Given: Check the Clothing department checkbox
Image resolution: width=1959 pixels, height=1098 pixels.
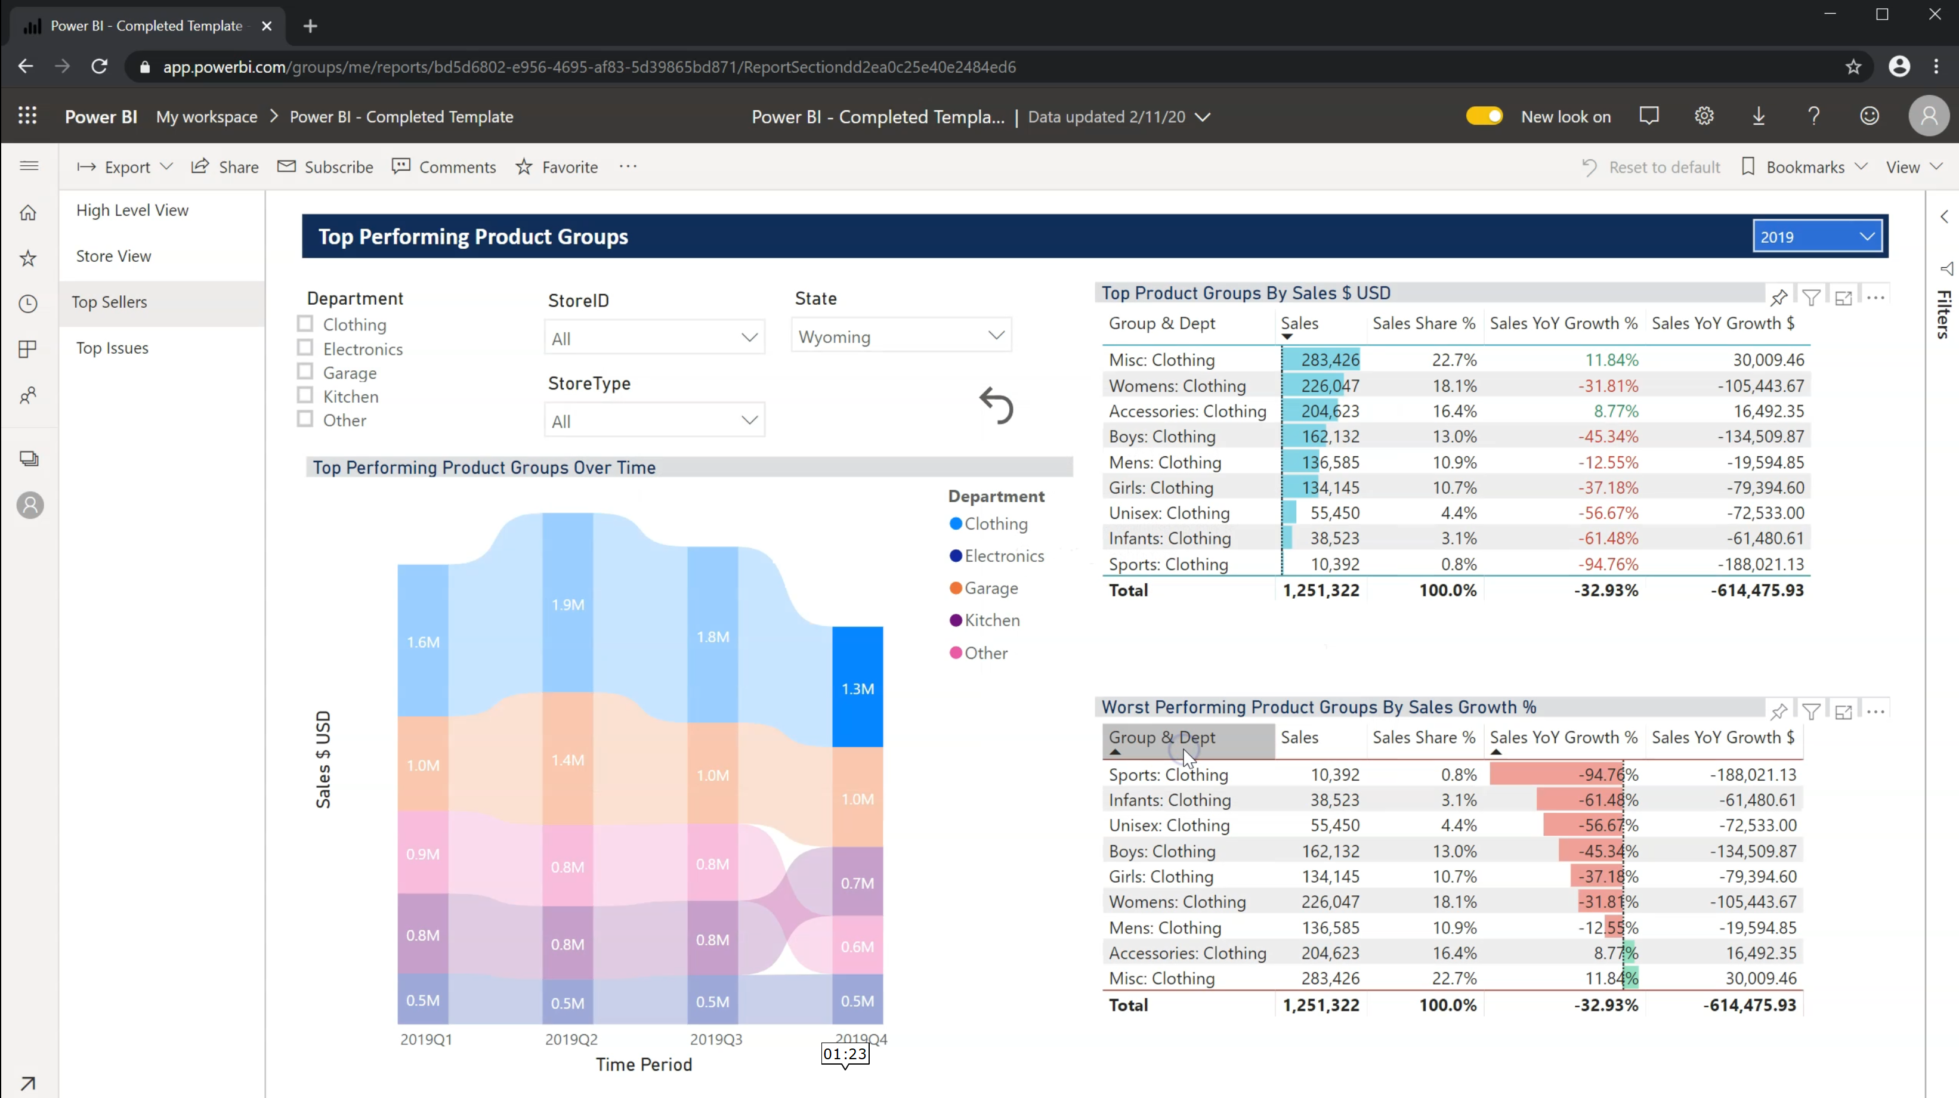Looking at the screenshot, I should click(x=305, y=323).
